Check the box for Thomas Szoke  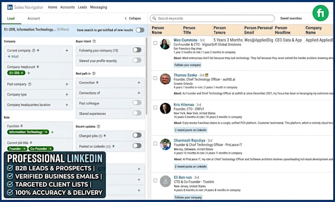155,78
